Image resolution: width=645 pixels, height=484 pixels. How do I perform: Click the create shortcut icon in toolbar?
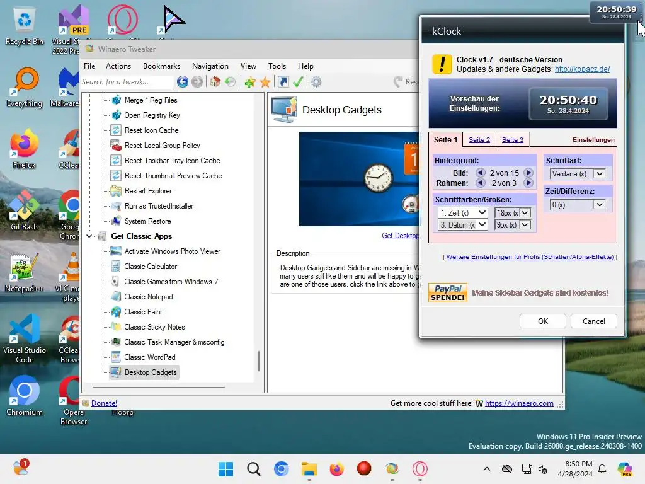[283, 82]
